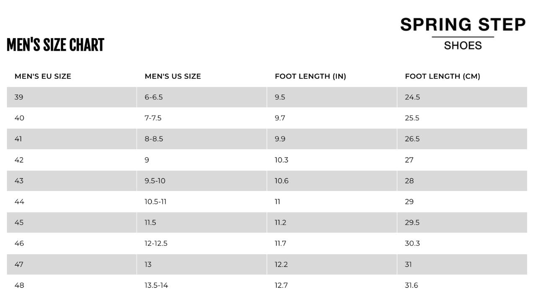Viewport: 536px width, 302px height.
Task: Click US size 9 cell
Action: (x=147, y=160)
